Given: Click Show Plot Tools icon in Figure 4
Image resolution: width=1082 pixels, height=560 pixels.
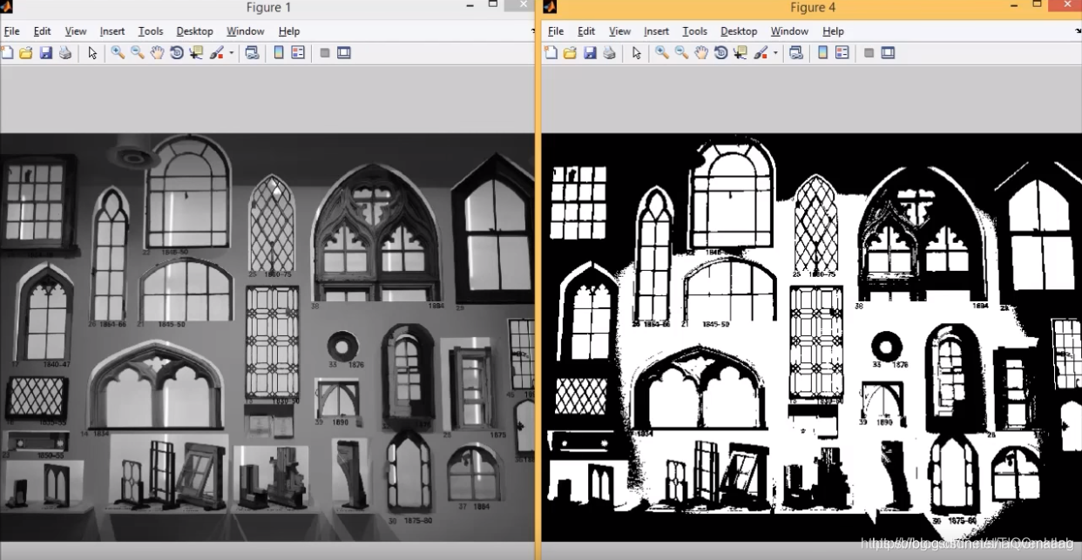Looking at the screenshot, I should (x=888, y=53).
